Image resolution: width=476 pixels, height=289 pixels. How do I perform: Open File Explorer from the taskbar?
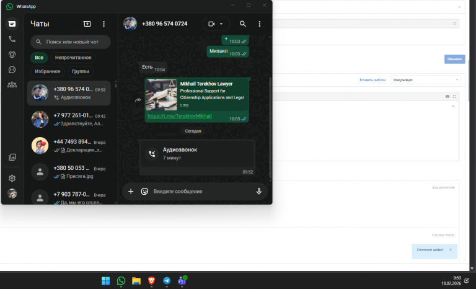[136, 281]
